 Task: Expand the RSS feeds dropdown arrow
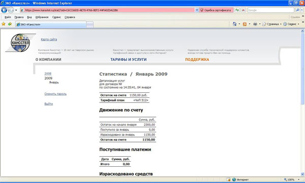click(x=250, y=24)
